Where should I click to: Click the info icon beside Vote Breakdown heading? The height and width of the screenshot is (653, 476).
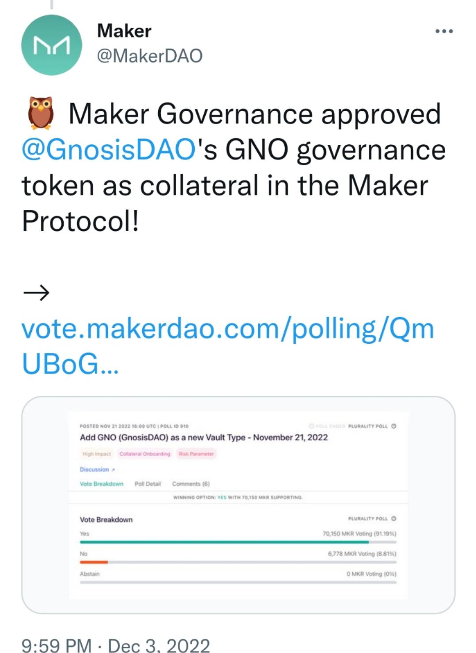click(x=394, y=519)
